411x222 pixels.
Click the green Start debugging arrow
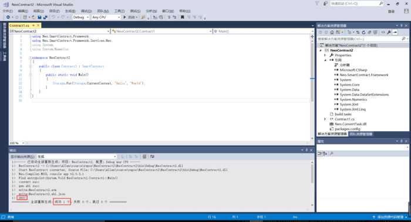tap(124, 17)
